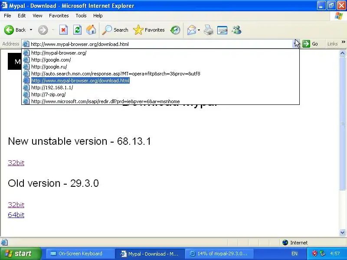Open the Favorites star toolbar button
Viewport: 347px width, 260px height.
tap(149, 30)
